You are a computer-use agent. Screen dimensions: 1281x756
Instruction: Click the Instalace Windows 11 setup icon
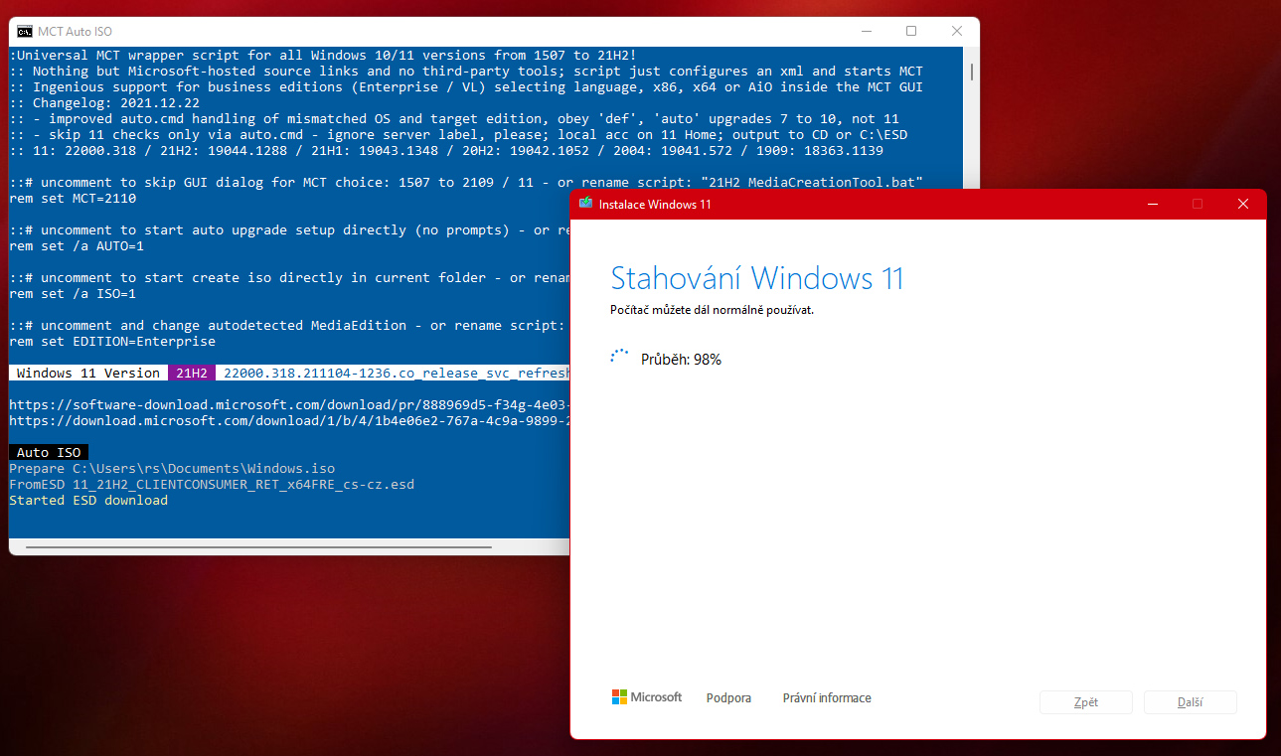click(585, 204)
